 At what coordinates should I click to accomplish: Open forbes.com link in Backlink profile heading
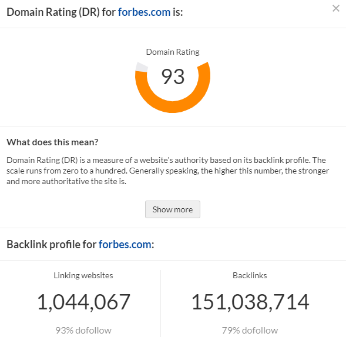(x=125, y=244)
